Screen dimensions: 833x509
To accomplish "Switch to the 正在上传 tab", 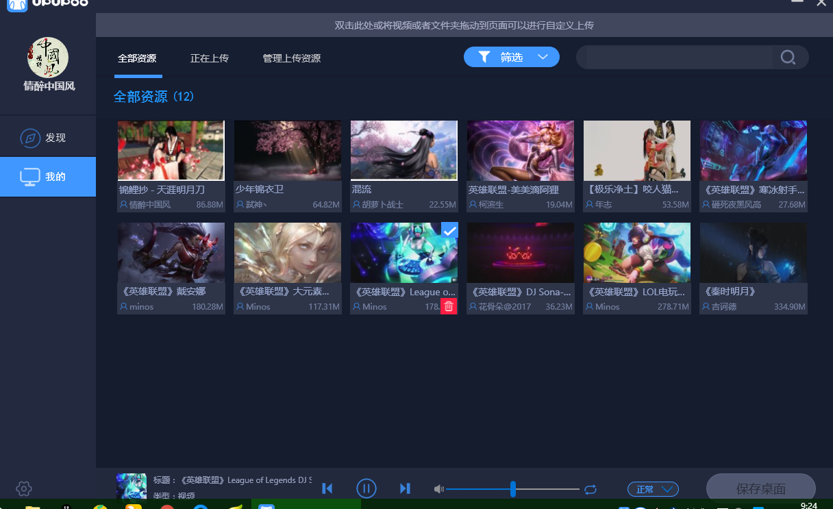I will (210, 58).
